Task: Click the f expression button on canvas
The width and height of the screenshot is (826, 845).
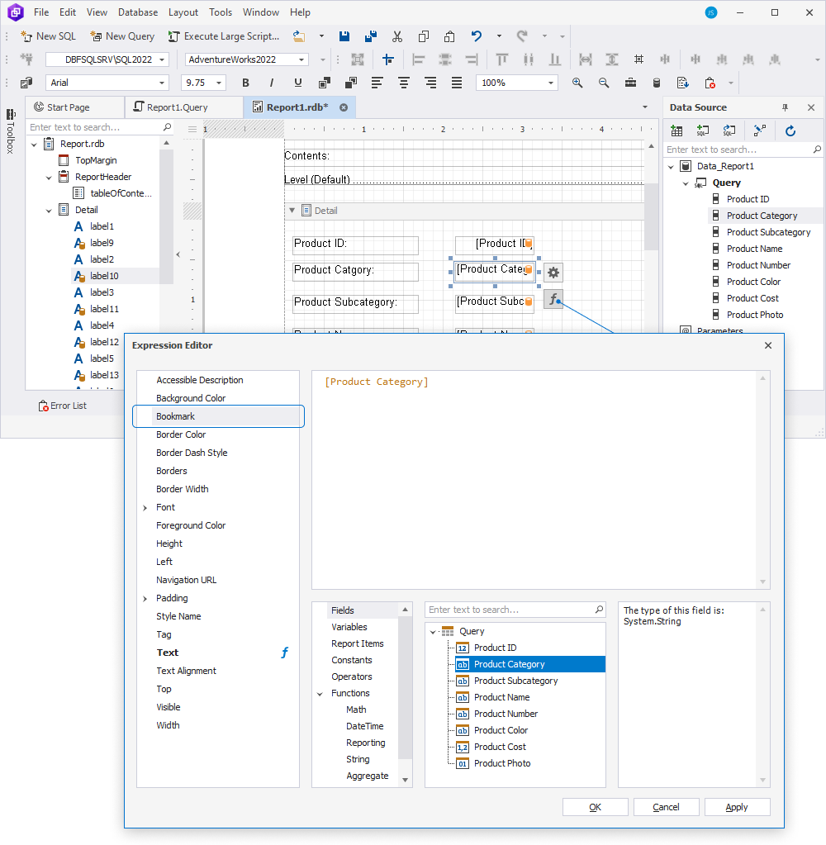Action: click(x=553, y=299)
